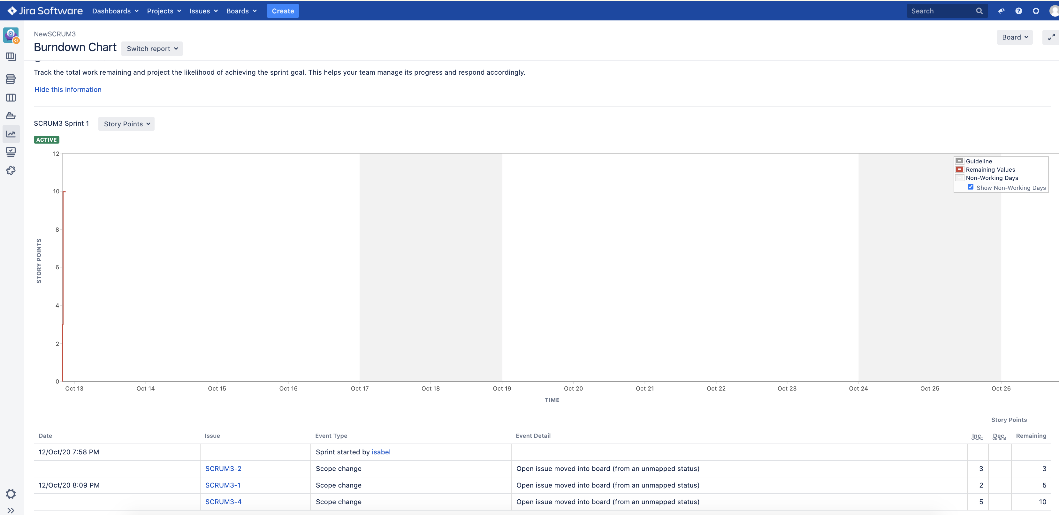
Task: Enter full-screen with expand arrows icon
Action: (1051, 37)
